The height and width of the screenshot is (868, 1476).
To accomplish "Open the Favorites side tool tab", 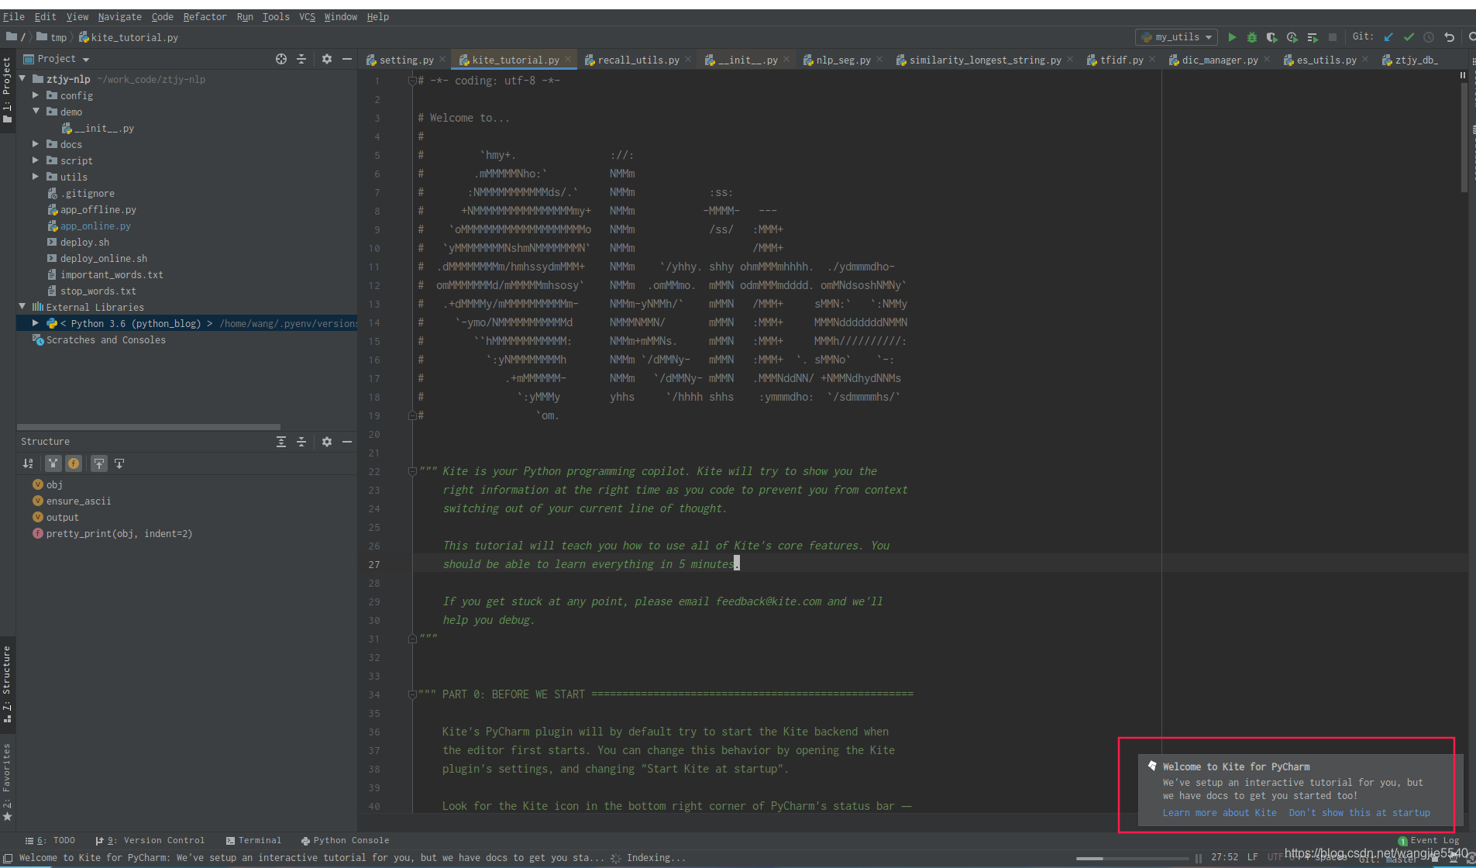I will (7, 781).
